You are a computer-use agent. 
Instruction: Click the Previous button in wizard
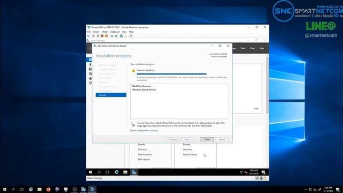(173, 139)
